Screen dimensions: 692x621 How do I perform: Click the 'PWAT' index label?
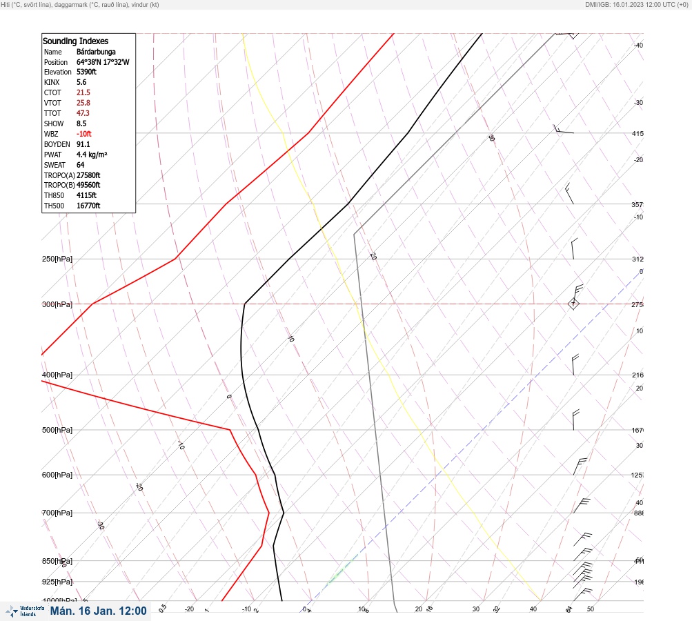tap(53, 155)
